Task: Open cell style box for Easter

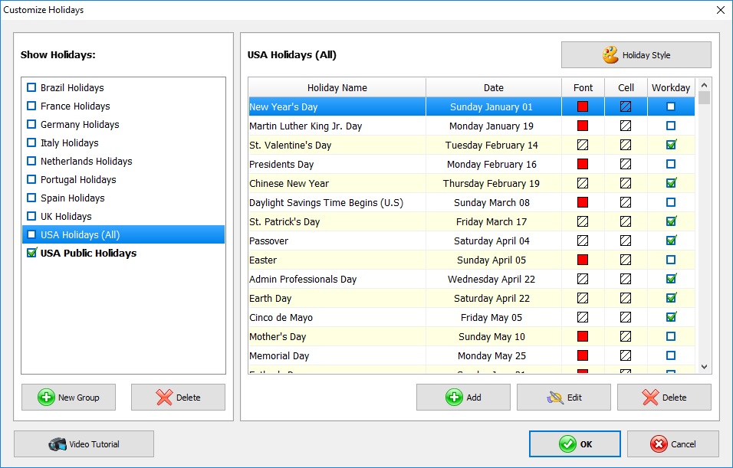Action: click(626, 260)
